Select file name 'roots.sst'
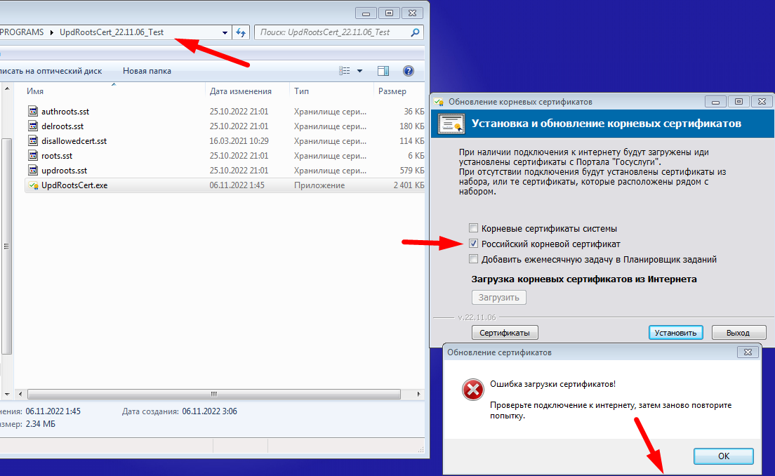The height and width of the screenshot is (476, 775). [57, 156]
